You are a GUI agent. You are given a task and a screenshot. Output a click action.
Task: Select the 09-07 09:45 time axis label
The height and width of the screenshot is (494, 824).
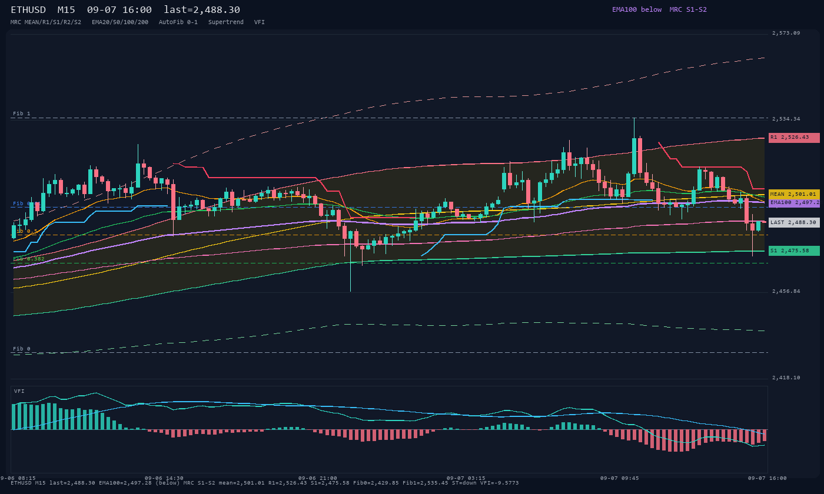click(619, 478)
